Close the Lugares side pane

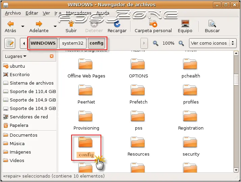pos(52,56)
